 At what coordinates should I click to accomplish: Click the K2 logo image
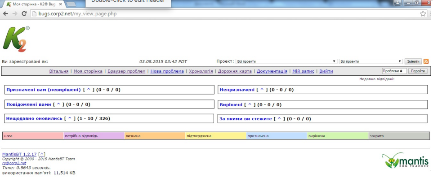point(16,39)
